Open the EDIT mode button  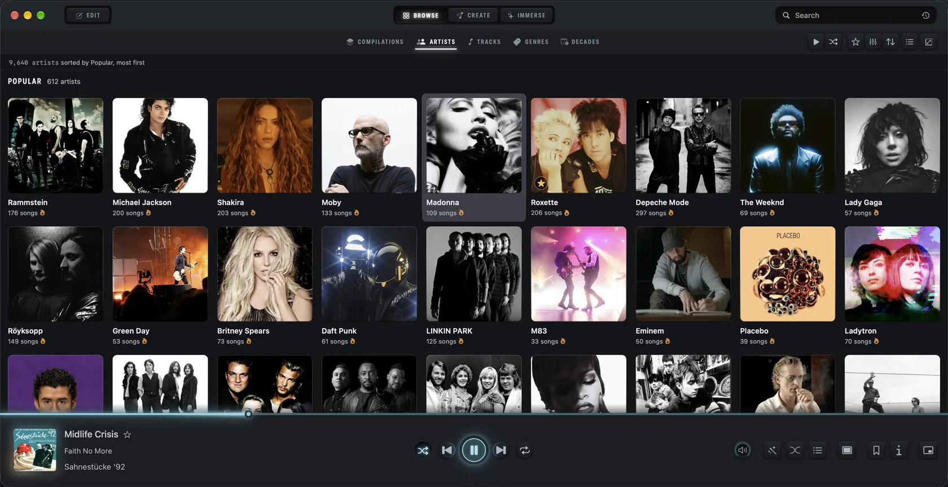pyautogui.click(x=88, y=15)
